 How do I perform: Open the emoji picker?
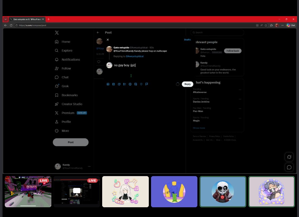click(130, 84)
